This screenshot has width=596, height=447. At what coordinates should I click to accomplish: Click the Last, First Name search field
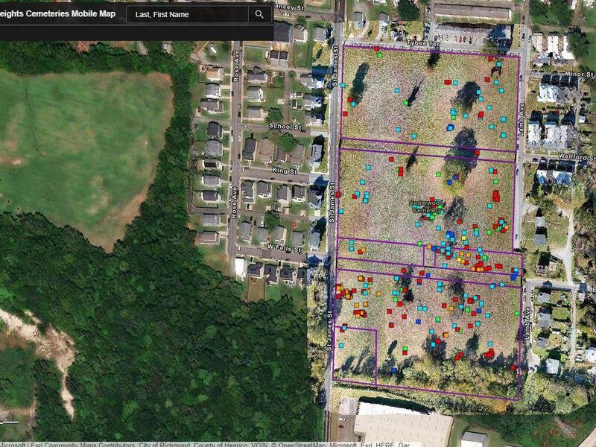pyautogui.click(x=186, y=13)
